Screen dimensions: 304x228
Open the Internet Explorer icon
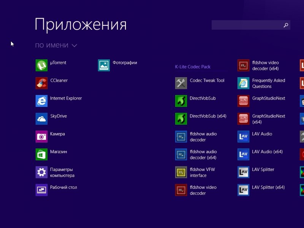[x=41, y=101]
